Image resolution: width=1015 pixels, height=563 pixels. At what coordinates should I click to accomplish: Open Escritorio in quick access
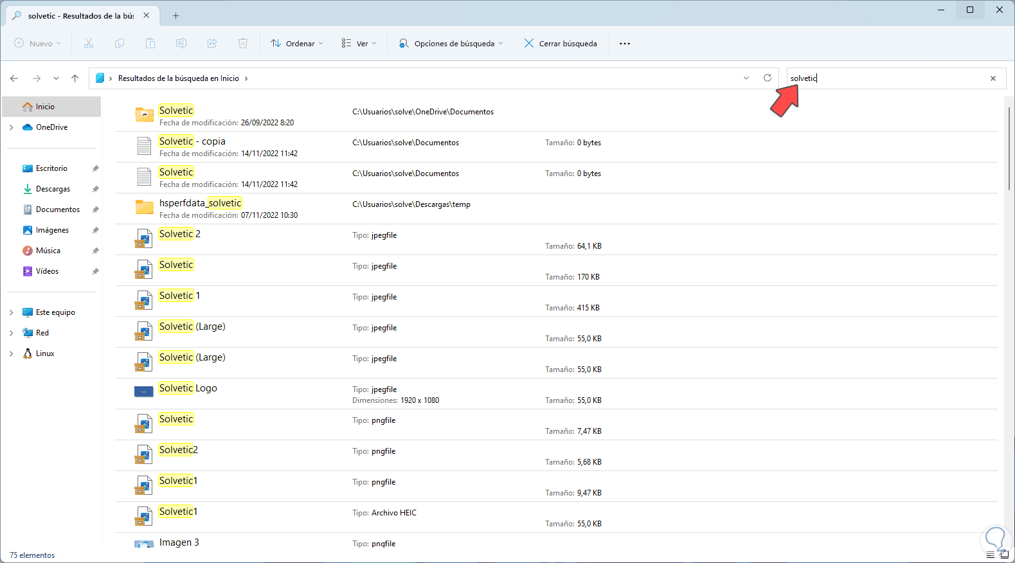pyautogui.click(x=51, y=168)
